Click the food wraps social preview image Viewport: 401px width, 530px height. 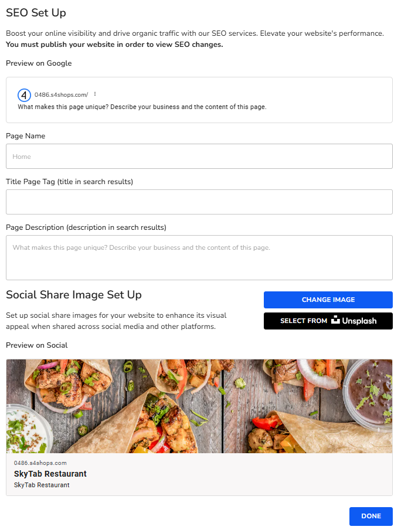point(199,406)
